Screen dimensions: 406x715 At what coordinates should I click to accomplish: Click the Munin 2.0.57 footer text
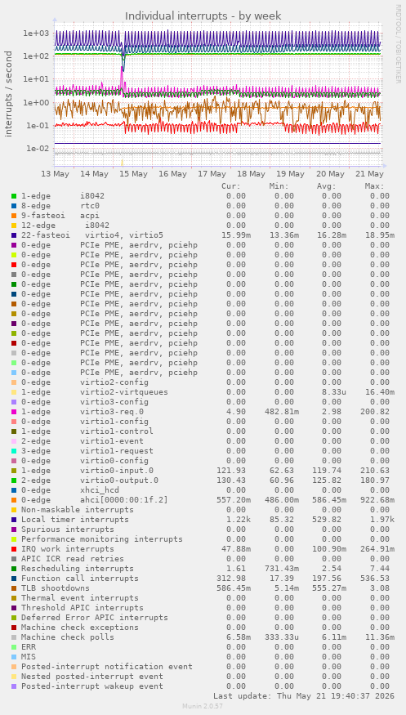click(x=203, y=706)
